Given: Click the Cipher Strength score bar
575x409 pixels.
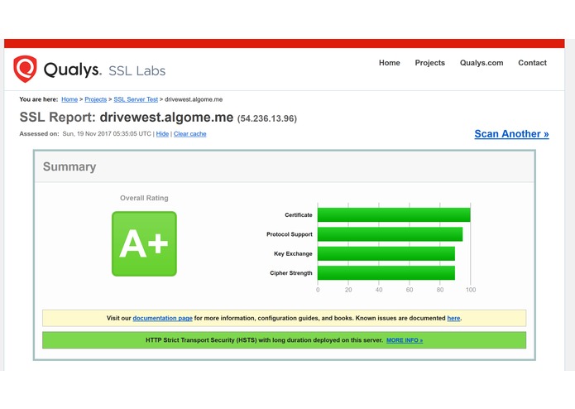Looking at the screenshot, I should (x=386, y=273).
